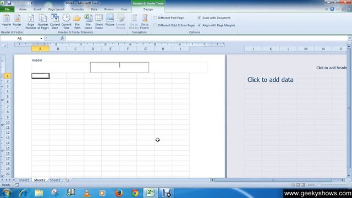Open Windows Start menu
This screenshot has width=352, height=198.
point(7,193)
